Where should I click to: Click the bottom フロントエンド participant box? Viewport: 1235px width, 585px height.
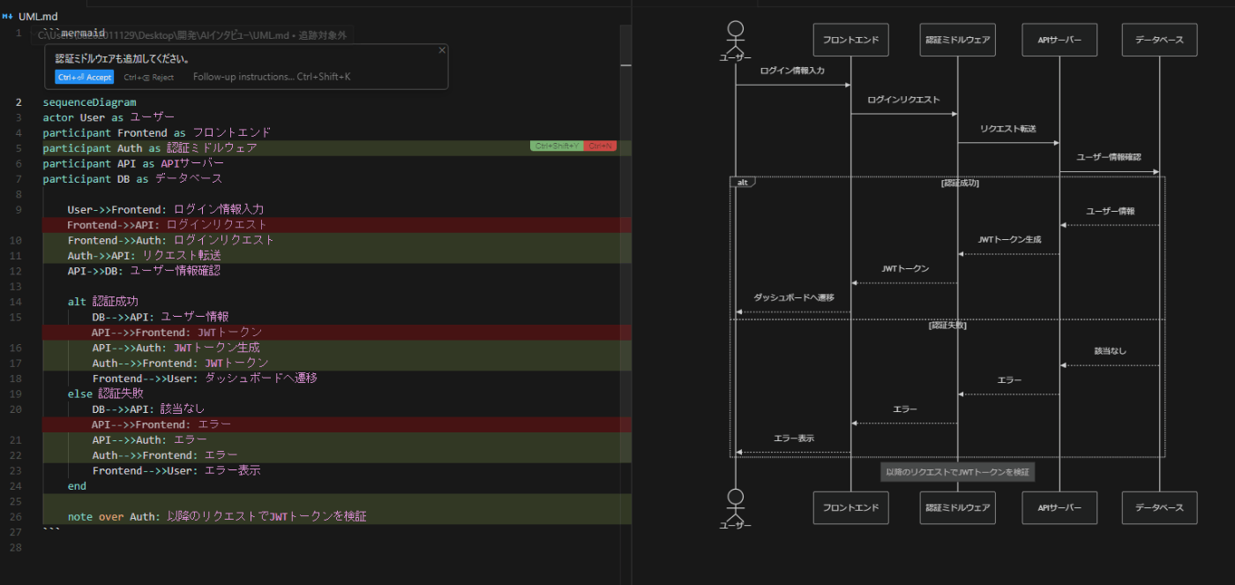pyautogui.click(x=850, y=507)
